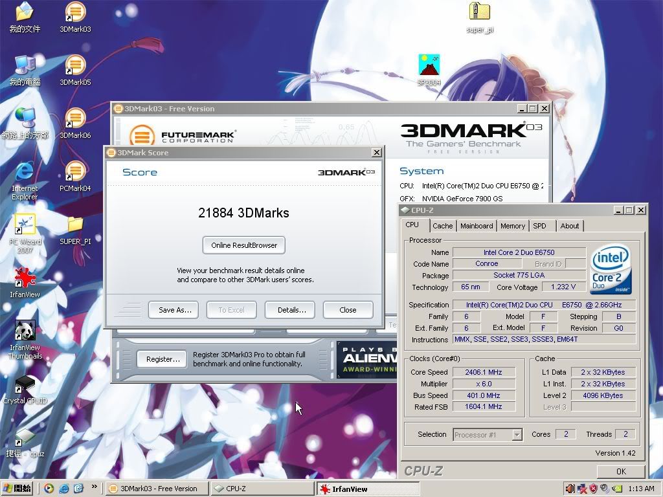Click the Save As... button
663x497 pixels.
pyautogui.click(x=175, y=310)
